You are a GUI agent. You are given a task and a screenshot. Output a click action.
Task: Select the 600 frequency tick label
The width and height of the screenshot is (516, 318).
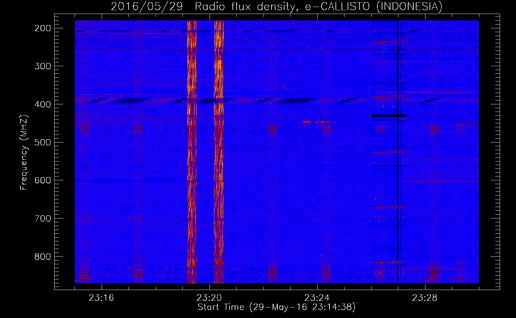(43, 180)
